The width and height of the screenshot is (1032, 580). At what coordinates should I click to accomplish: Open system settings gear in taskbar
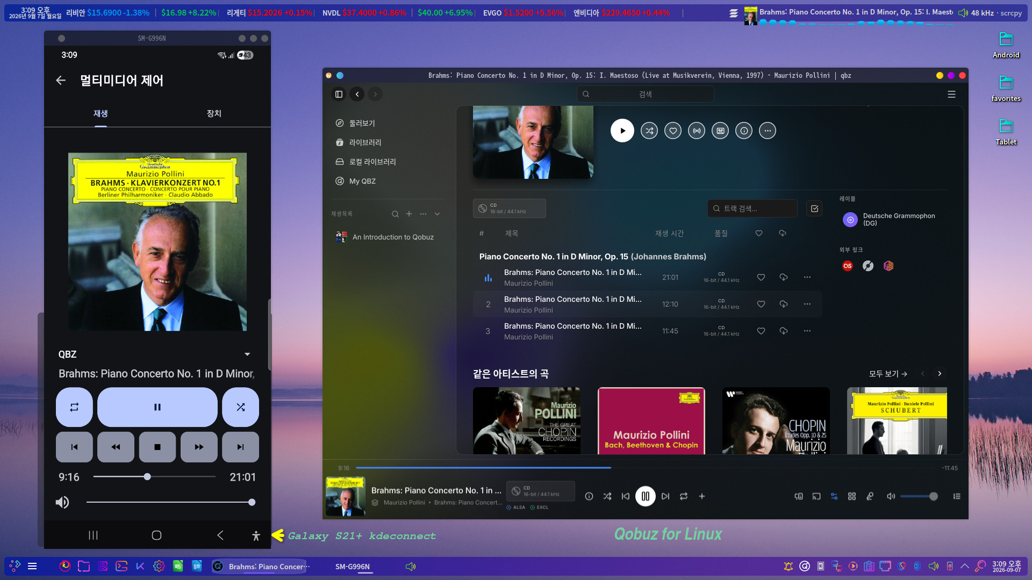[159, 566]
